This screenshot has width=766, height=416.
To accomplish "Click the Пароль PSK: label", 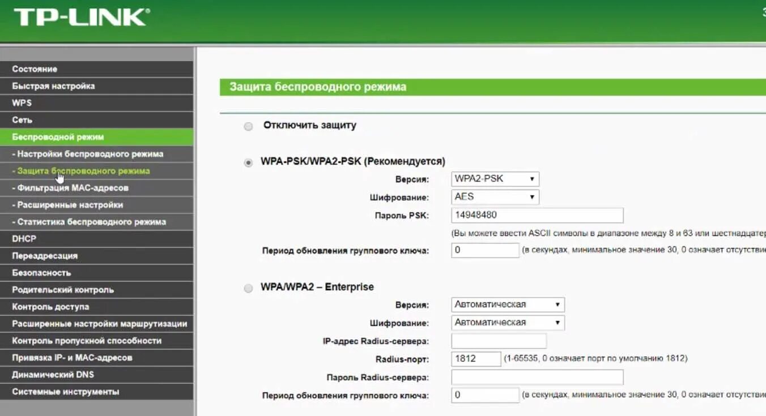I will (402, 216).
